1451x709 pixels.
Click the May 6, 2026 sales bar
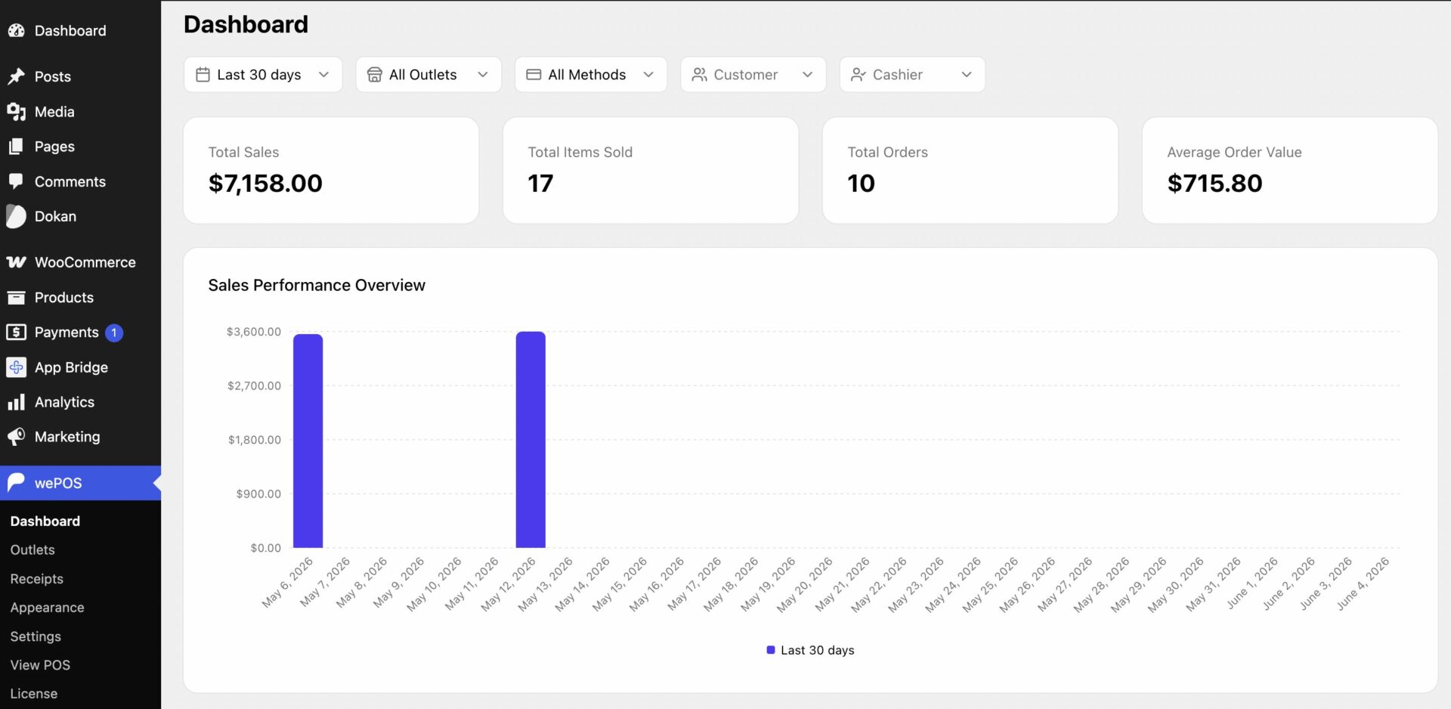point(308,441)
